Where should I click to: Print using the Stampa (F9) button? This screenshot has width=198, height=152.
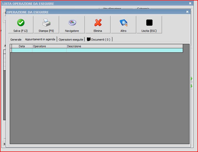click(47, 25)
